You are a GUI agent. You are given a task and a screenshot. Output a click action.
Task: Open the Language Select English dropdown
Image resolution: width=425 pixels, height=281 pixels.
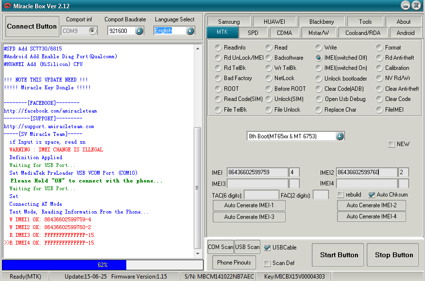coord(190,31)
